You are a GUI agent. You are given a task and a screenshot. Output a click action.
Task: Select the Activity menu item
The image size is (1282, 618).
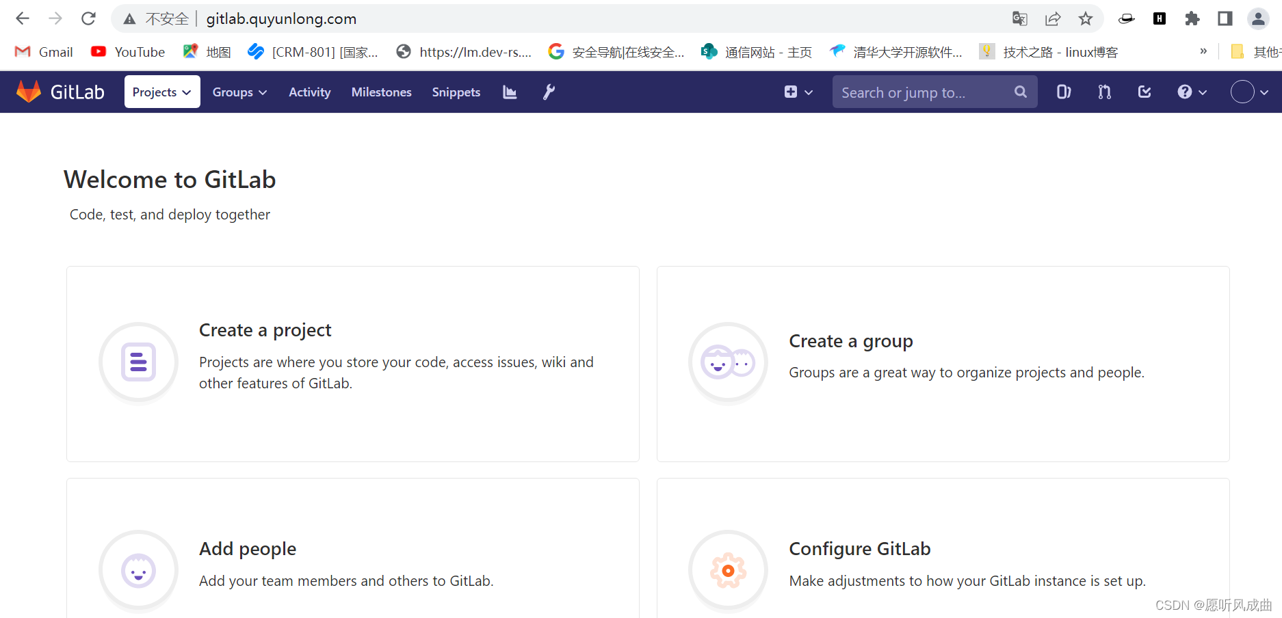coord(309,92)
